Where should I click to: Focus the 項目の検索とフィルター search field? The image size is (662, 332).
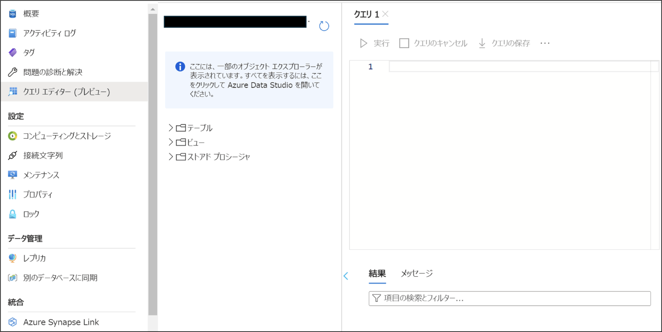pos(510,298)
